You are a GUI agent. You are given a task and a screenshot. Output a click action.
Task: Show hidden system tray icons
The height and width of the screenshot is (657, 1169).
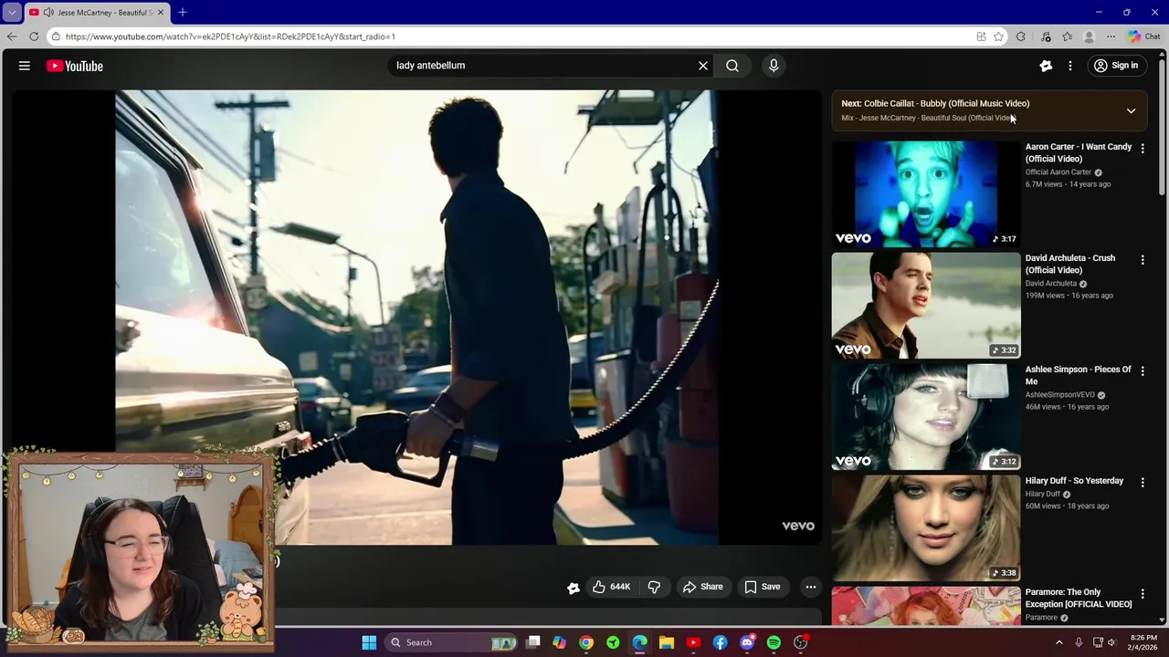(x=1059, y=642)
